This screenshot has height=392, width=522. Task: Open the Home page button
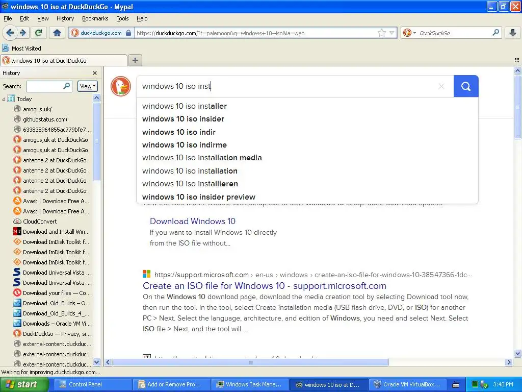[57, 33]
